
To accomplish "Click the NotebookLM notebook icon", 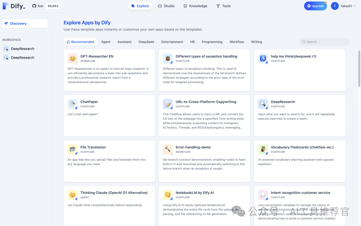I will click(167, 195).
